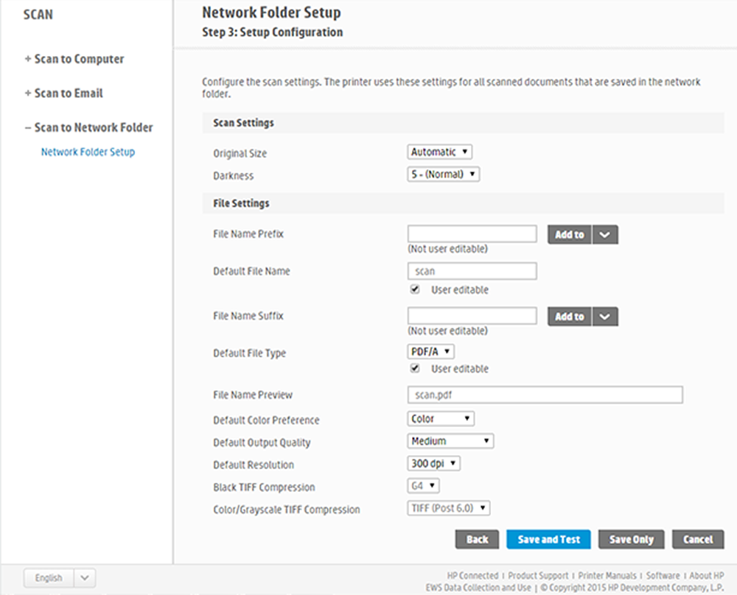
Task: Select the Default File Type dropdown
Action: click(x=431, y=352)
